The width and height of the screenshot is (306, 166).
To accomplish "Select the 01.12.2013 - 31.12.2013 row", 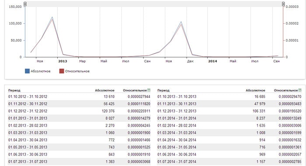I will click(229, 111).
